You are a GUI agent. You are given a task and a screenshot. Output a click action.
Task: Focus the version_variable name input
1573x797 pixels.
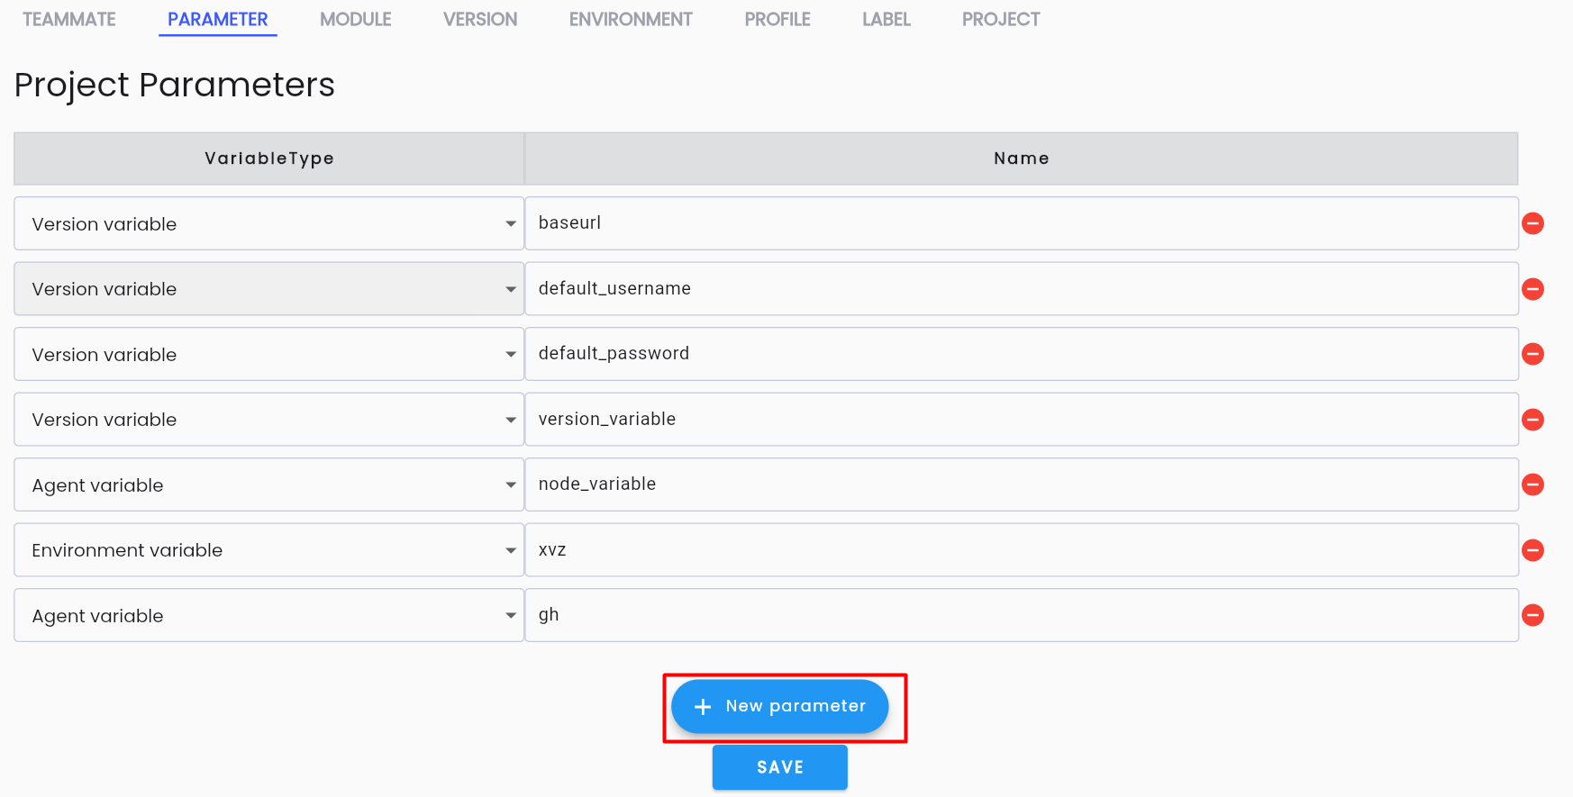pos(1022,419)
